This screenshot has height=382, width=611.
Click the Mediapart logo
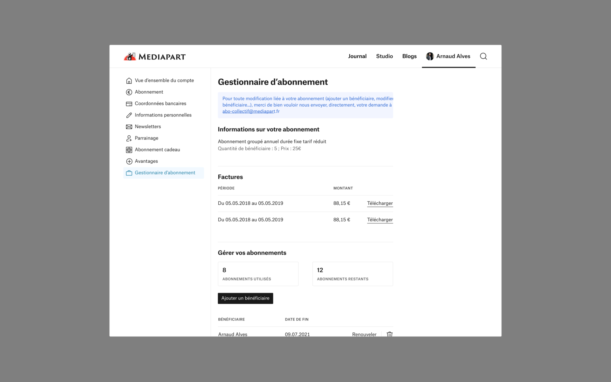[x=155, y=56]
